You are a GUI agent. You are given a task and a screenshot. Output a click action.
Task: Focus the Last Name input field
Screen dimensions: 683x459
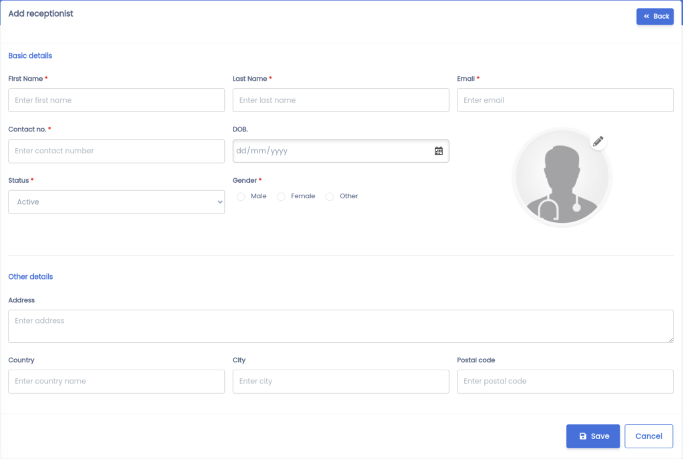(x=341, y=100)
